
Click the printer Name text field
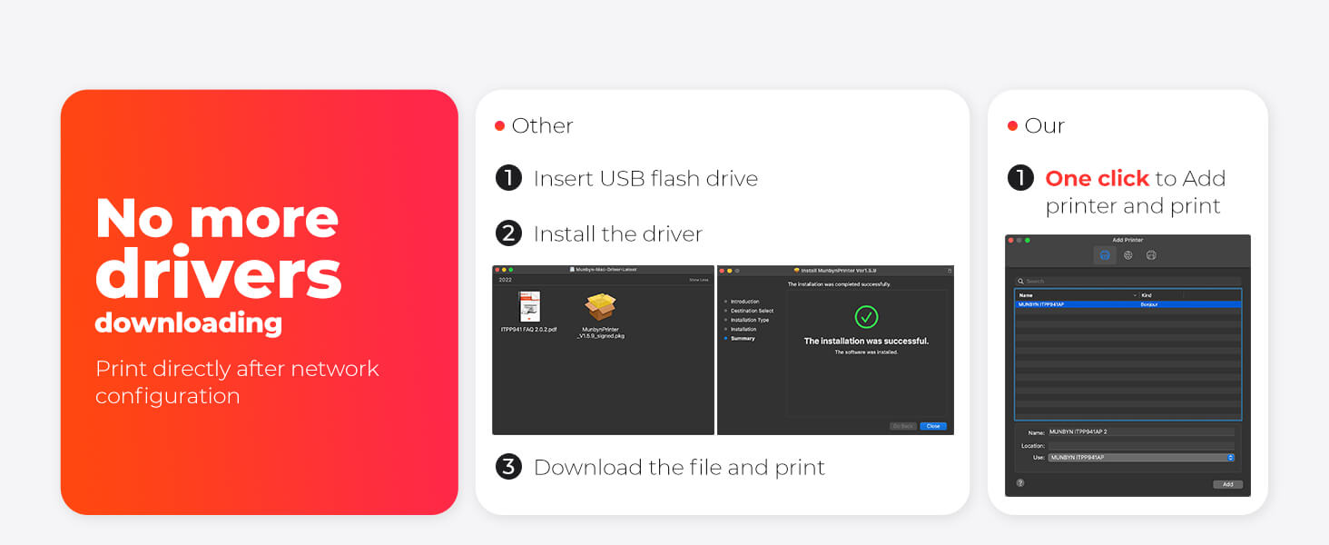pos(1140,431)
